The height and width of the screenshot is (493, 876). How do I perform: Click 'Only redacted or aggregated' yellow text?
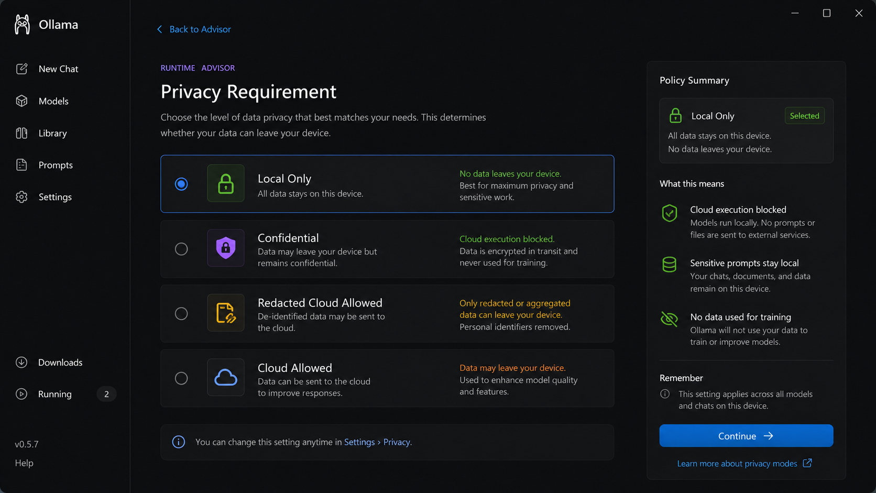tap(515, 303)
